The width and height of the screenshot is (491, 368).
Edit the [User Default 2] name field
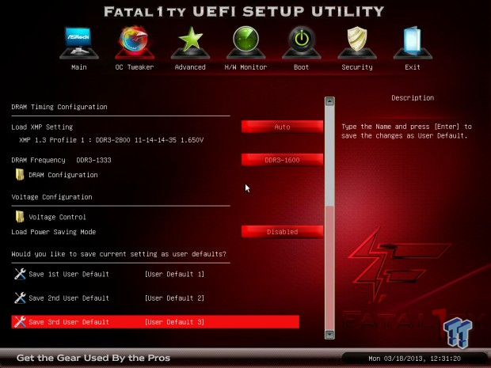point(174,298)
